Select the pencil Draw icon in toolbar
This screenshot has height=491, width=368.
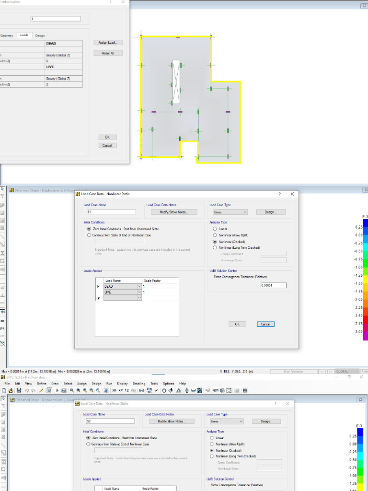tap(41, 391)
